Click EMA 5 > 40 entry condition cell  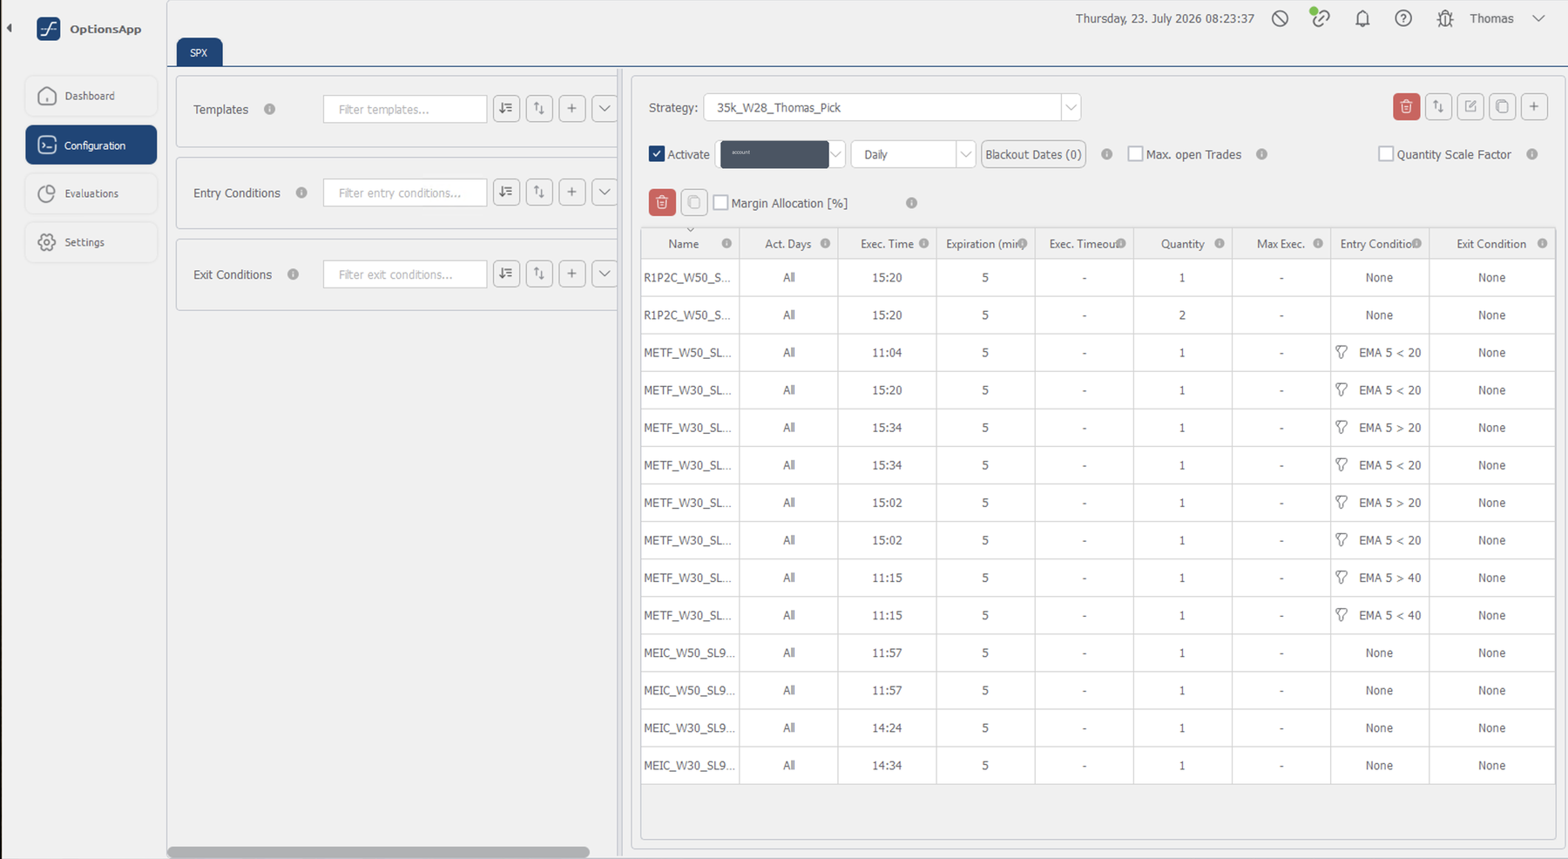1380,578
